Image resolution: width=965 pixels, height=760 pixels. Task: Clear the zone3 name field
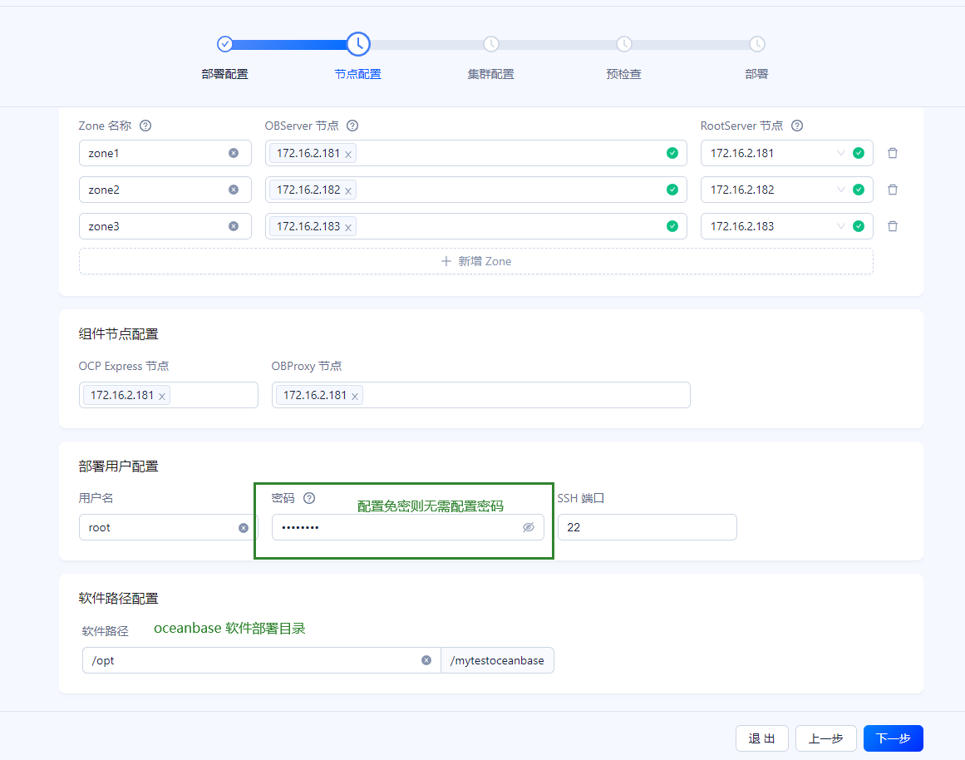(x=234, y=226)
